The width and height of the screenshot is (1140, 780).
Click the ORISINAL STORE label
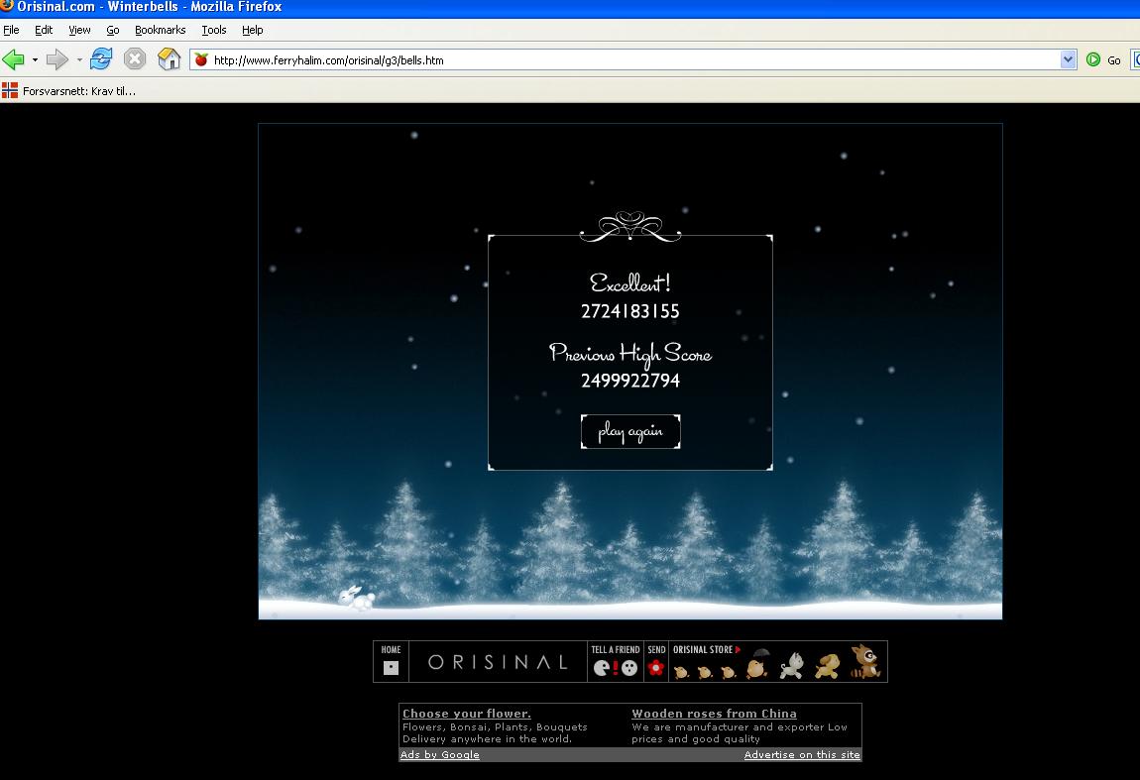coord(702,650)
